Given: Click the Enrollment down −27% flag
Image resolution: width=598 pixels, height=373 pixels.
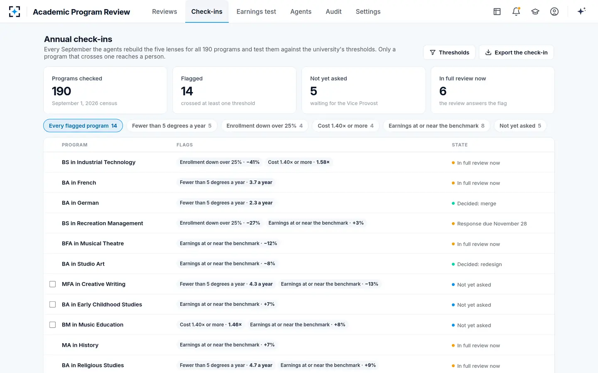Looking at the screenshot, I should click(220, 223).
